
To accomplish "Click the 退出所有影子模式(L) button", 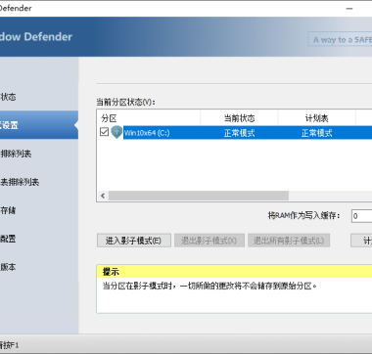I will pos(289,241).
